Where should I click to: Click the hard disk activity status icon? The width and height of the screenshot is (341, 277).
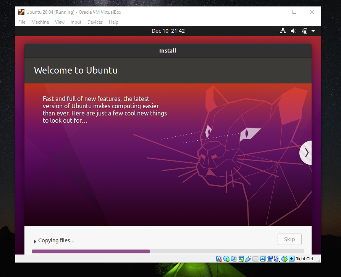219,259
